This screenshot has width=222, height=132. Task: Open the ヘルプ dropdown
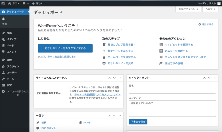click(x=210, y=9)
